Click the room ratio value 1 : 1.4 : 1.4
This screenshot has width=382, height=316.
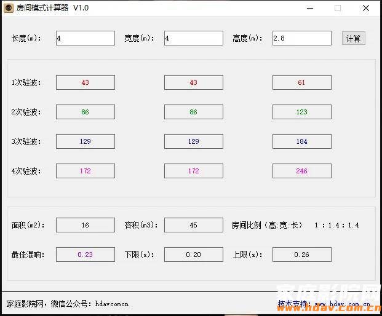pos(336,225)
